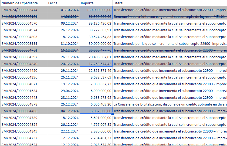Viewport: 227px width, 146px height.
Task: Select the amount 6.900.000,00
Action: click(96, 91)
